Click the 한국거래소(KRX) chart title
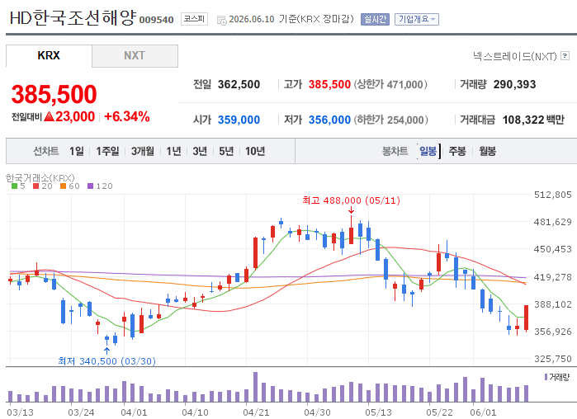The height and width of the screenshot is (419, 577). [x=40, y=178]
